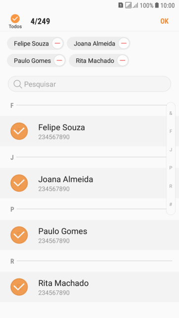Uncheck the Joana Almeida contact checkbox
This screenshot has width=179, height=318.
tap(19, 183)
